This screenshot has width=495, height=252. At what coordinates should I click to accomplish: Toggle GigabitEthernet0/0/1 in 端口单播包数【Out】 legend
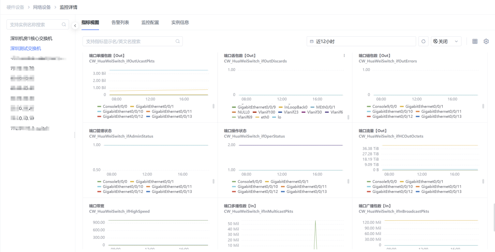point(152,107)
